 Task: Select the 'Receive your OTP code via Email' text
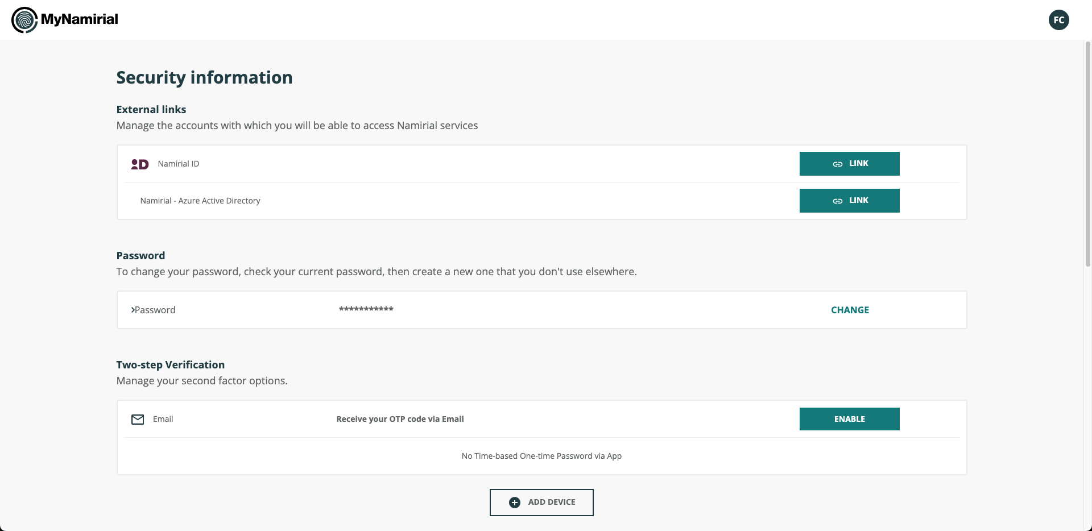[400, 419]
